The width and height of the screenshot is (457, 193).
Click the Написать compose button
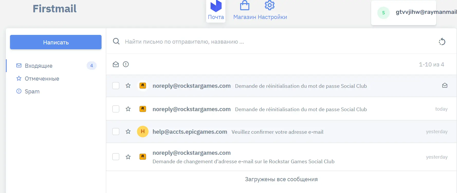pyautogui.click(x=56, y=42)
